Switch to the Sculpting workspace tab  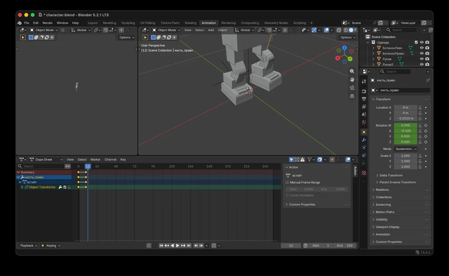click(128, 23)
